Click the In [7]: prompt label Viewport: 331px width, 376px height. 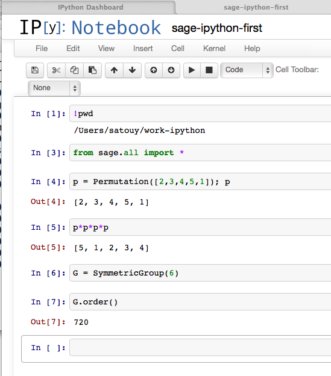pos(48,302)
